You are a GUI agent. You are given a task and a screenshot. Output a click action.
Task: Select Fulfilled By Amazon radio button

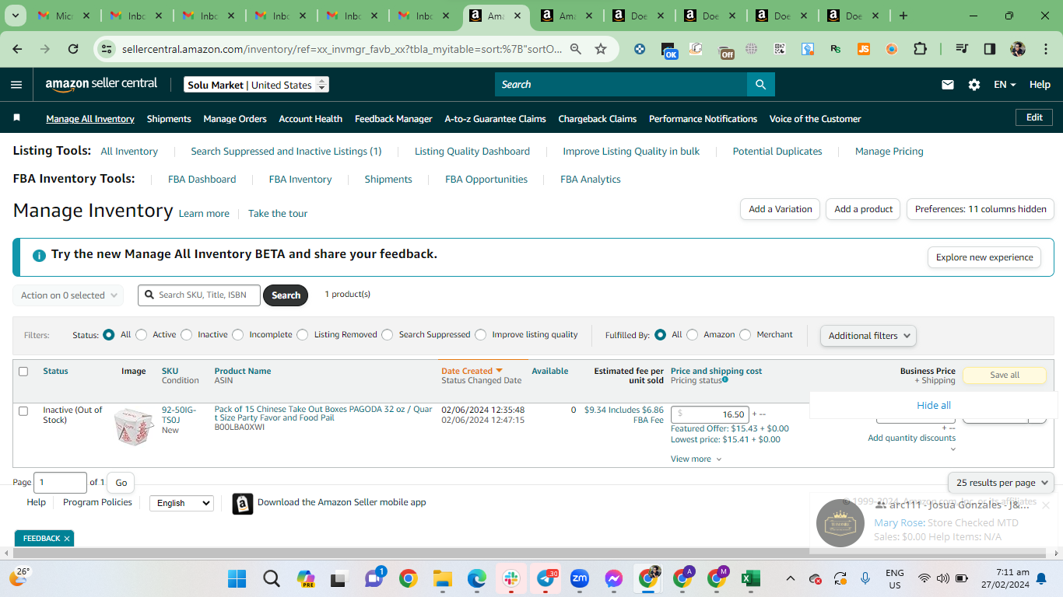tap(693, 335)
